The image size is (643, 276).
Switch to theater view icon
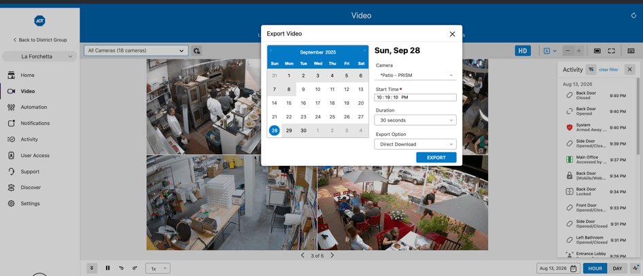(x=597, y=51)
